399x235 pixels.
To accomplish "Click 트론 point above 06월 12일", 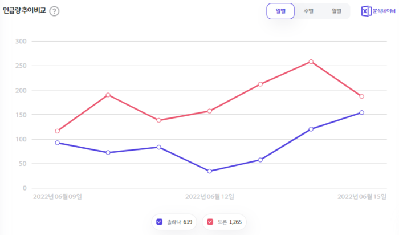I will tap(209, 111).
